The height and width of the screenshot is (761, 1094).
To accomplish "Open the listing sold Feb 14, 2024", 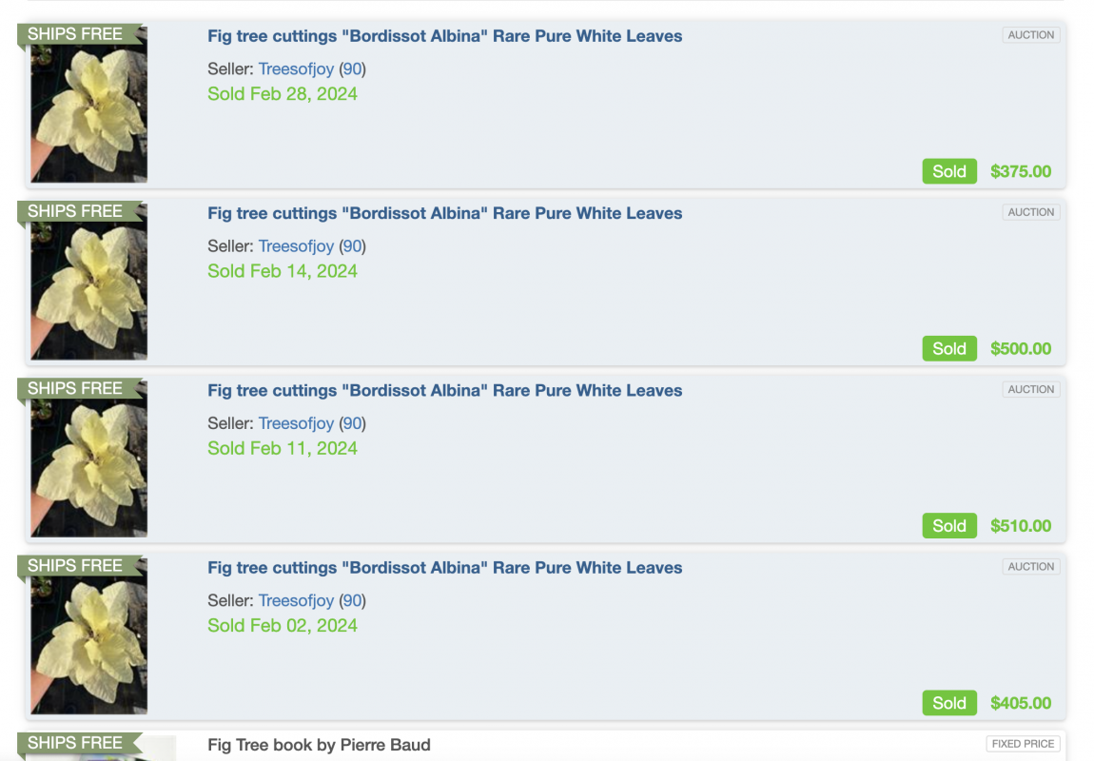I will click(x=444, y=213).
